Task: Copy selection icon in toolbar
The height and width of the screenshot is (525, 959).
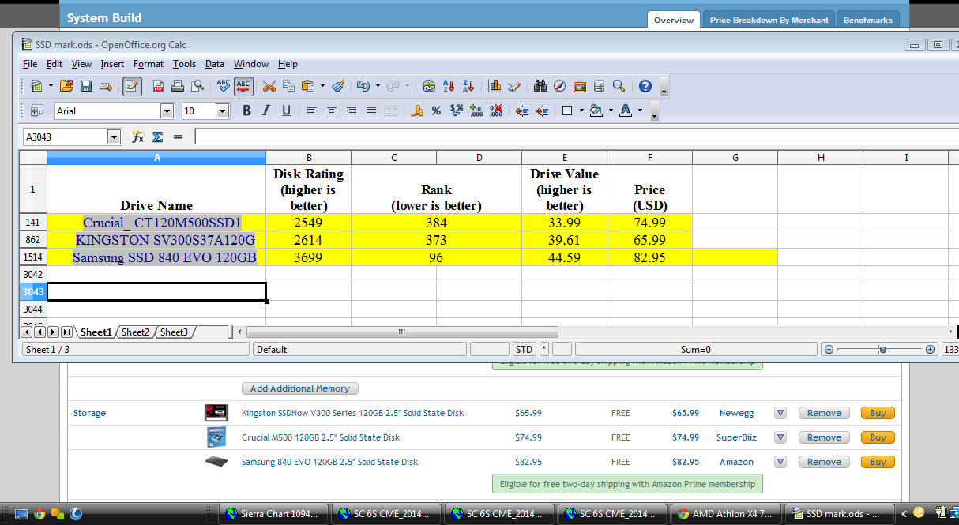Action: [x=289, y=86]
